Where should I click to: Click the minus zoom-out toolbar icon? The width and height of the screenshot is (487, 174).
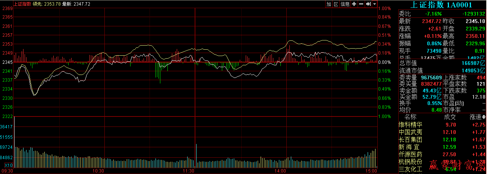361,4
